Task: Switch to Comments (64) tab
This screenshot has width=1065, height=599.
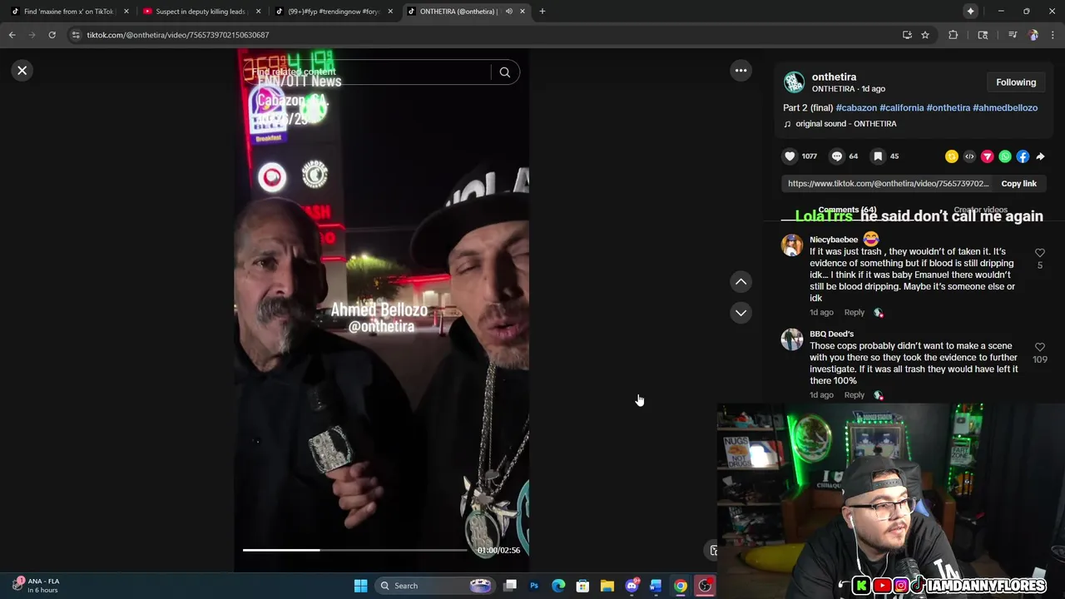Action: (847, 210)
